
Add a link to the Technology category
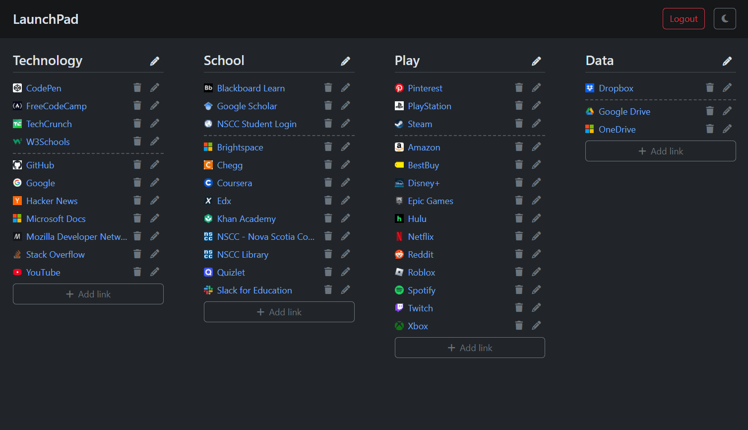coord(88,294)
